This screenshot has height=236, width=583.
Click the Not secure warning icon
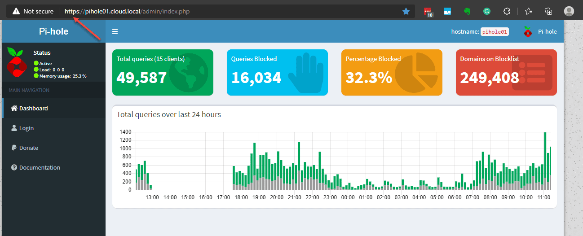pyautogui.click(x=16, y=11)
